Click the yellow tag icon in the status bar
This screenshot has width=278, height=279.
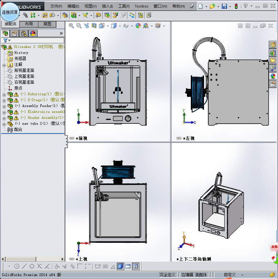tap(272, 275)
